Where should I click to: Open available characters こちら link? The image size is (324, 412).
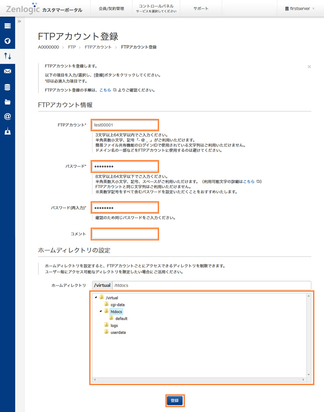coord(249,181)
